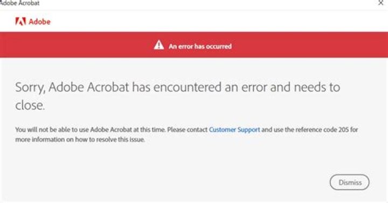Viewport: 388px width, 203px height.
Task: Dismiss the error dialog
Action: (350, 182)
